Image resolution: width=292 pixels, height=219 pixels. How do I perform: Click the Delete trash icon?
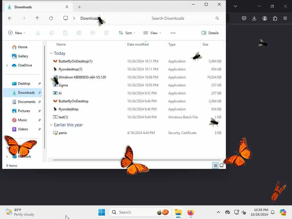(106, 33)
